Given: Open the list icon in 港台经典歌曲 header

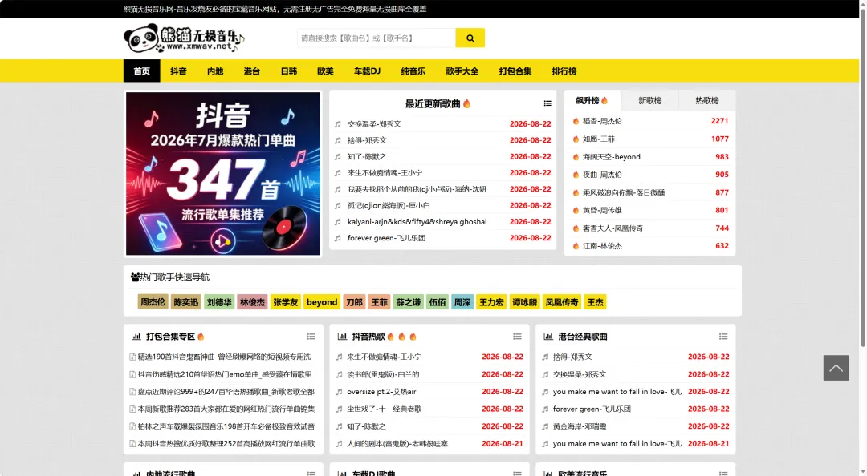Looking at the screenshot, I should [723, 337].
